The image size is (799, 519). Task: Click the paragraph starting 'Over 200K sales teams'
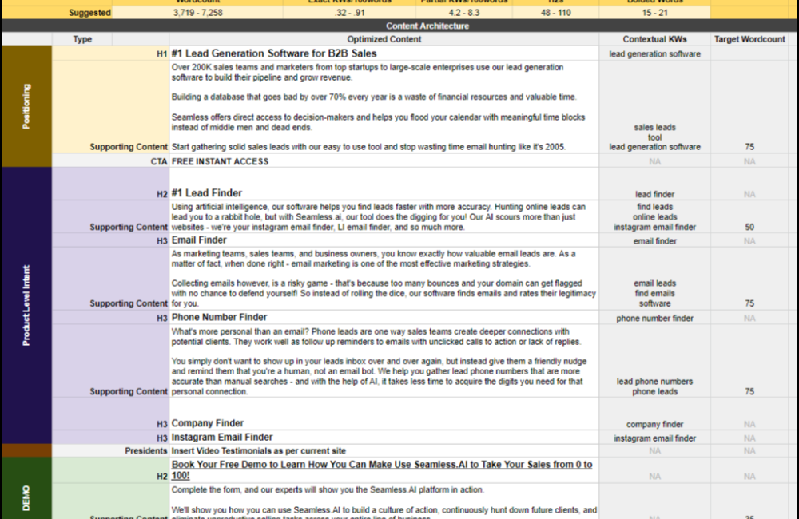[x=368, y=73]
